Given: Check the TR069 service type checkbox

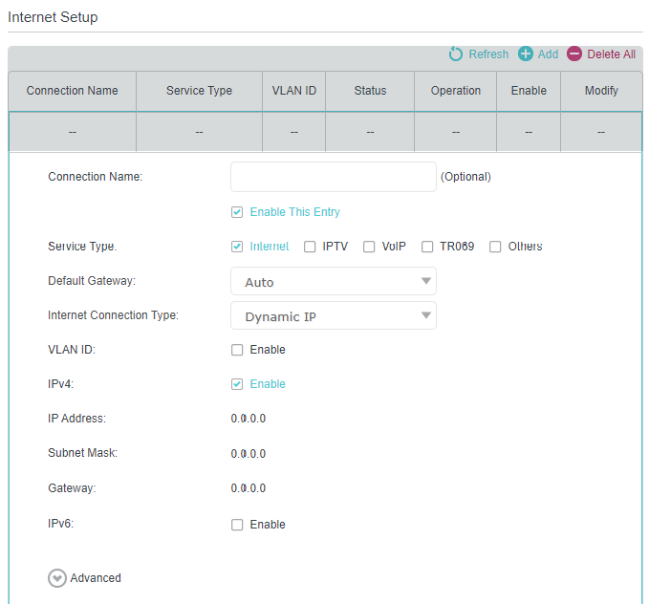Looking at the screenshot, I should 427,247.
